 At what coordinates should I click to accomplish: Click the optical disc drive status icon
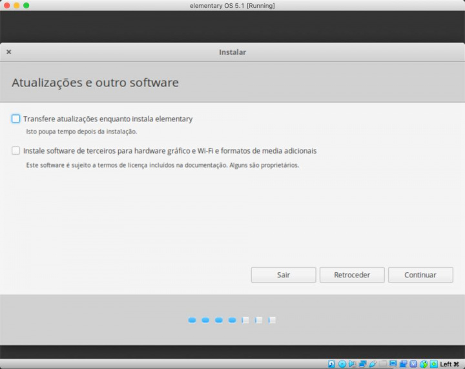coord(342,364)
